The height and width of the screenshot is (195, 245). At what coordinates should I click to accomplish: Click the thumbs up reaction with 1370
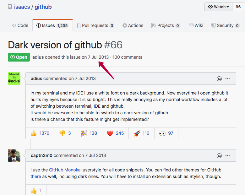[40, 133]
